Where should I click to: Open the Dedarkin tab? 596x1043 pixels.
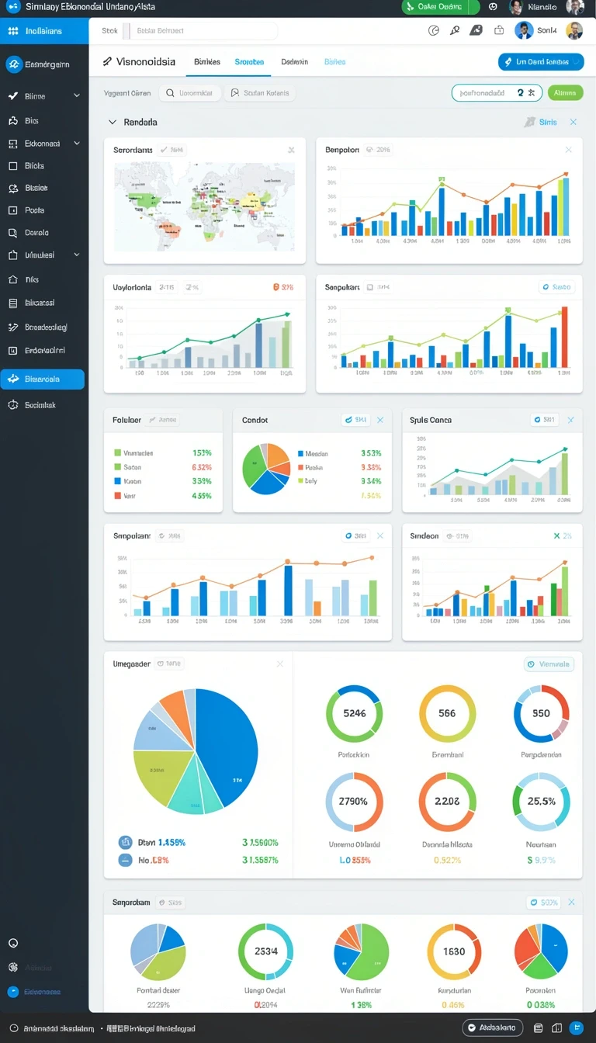point(294,62)
